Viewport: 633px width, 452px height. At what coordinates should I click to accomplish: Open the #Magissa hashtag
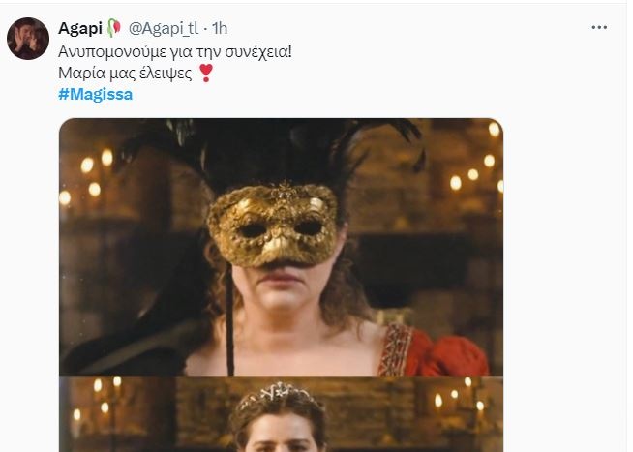(x=94, y=95)
